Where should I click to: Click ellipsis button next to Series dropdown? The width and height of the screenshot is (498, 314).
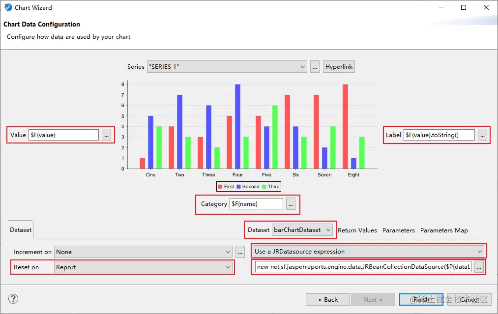point(315,67)
